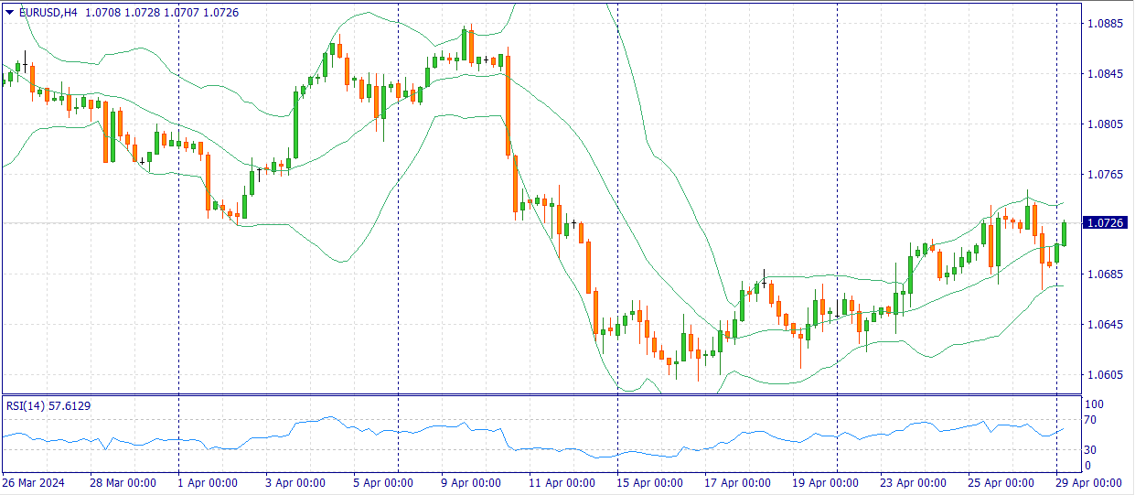Image resolution: width=1135 pixels, height=495 pixels.
Task: Click the 9 Apr 00:00 time label
Action: (x=472, y=483)
